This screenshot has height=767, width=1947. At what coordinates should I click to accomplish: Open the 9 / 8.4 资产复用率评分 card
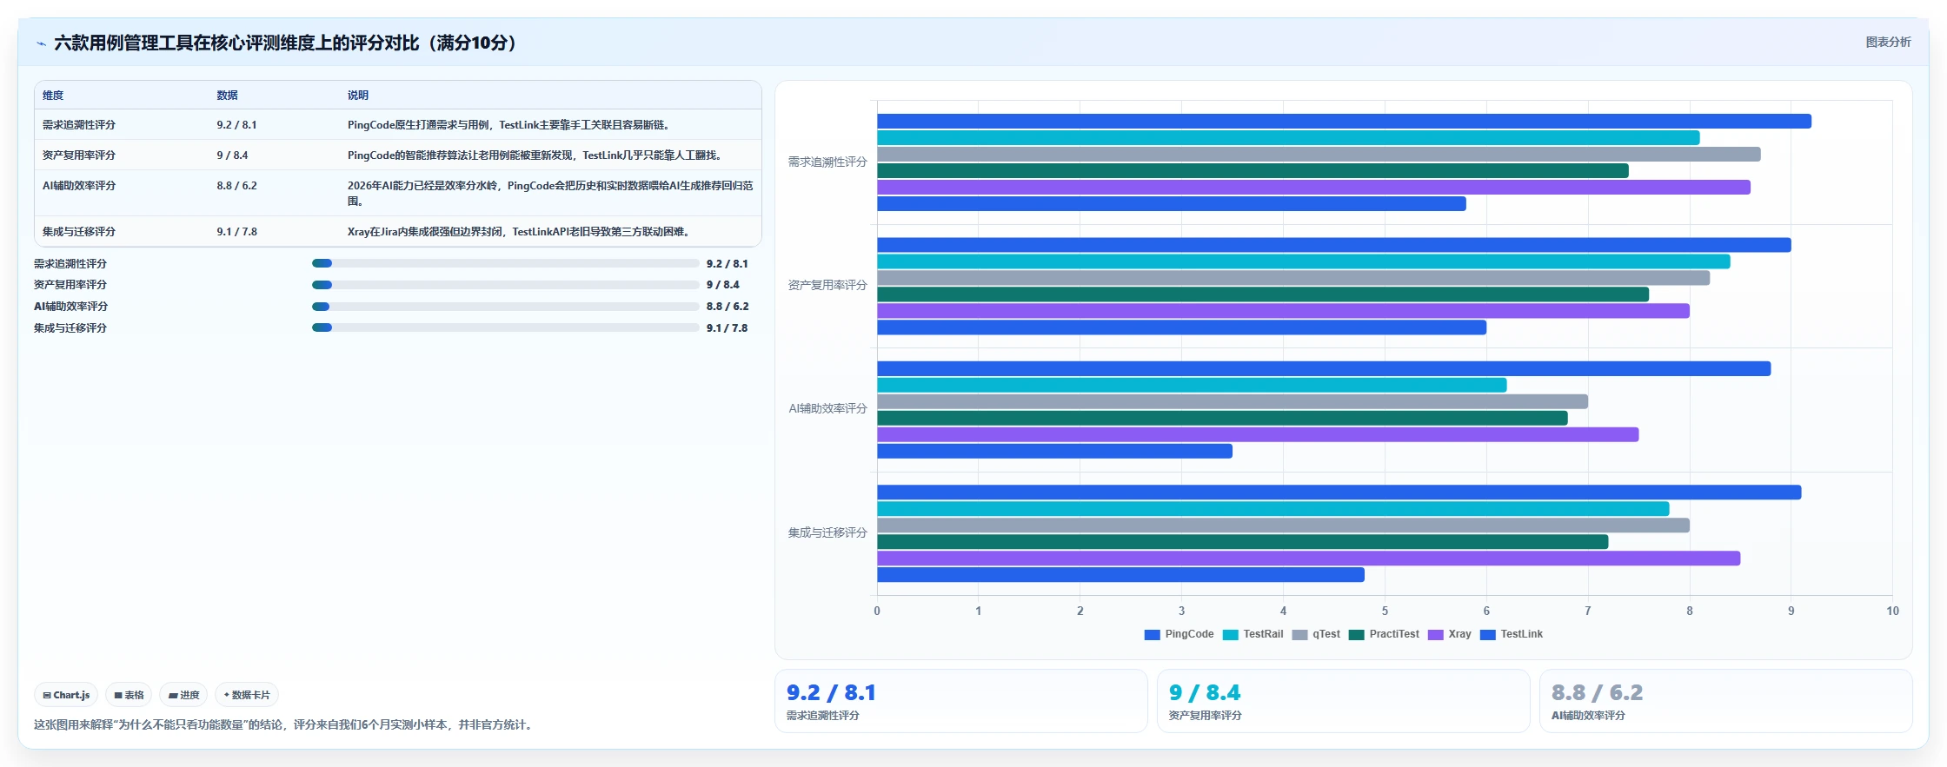click(x=1344, y=701)
